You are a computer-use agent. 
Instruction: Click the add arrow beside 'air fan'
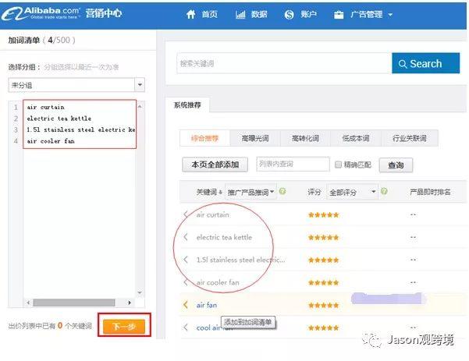pos(186,305)
